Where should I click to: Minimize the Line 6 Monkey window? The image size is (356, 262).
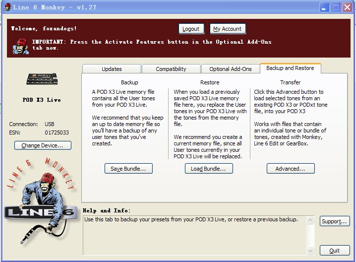[324, 7]
